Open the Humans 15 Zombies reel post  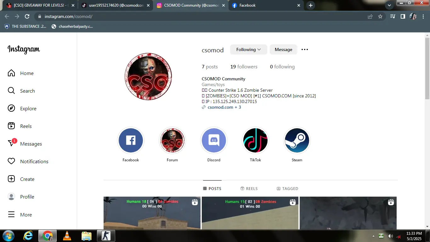(250, 213)
